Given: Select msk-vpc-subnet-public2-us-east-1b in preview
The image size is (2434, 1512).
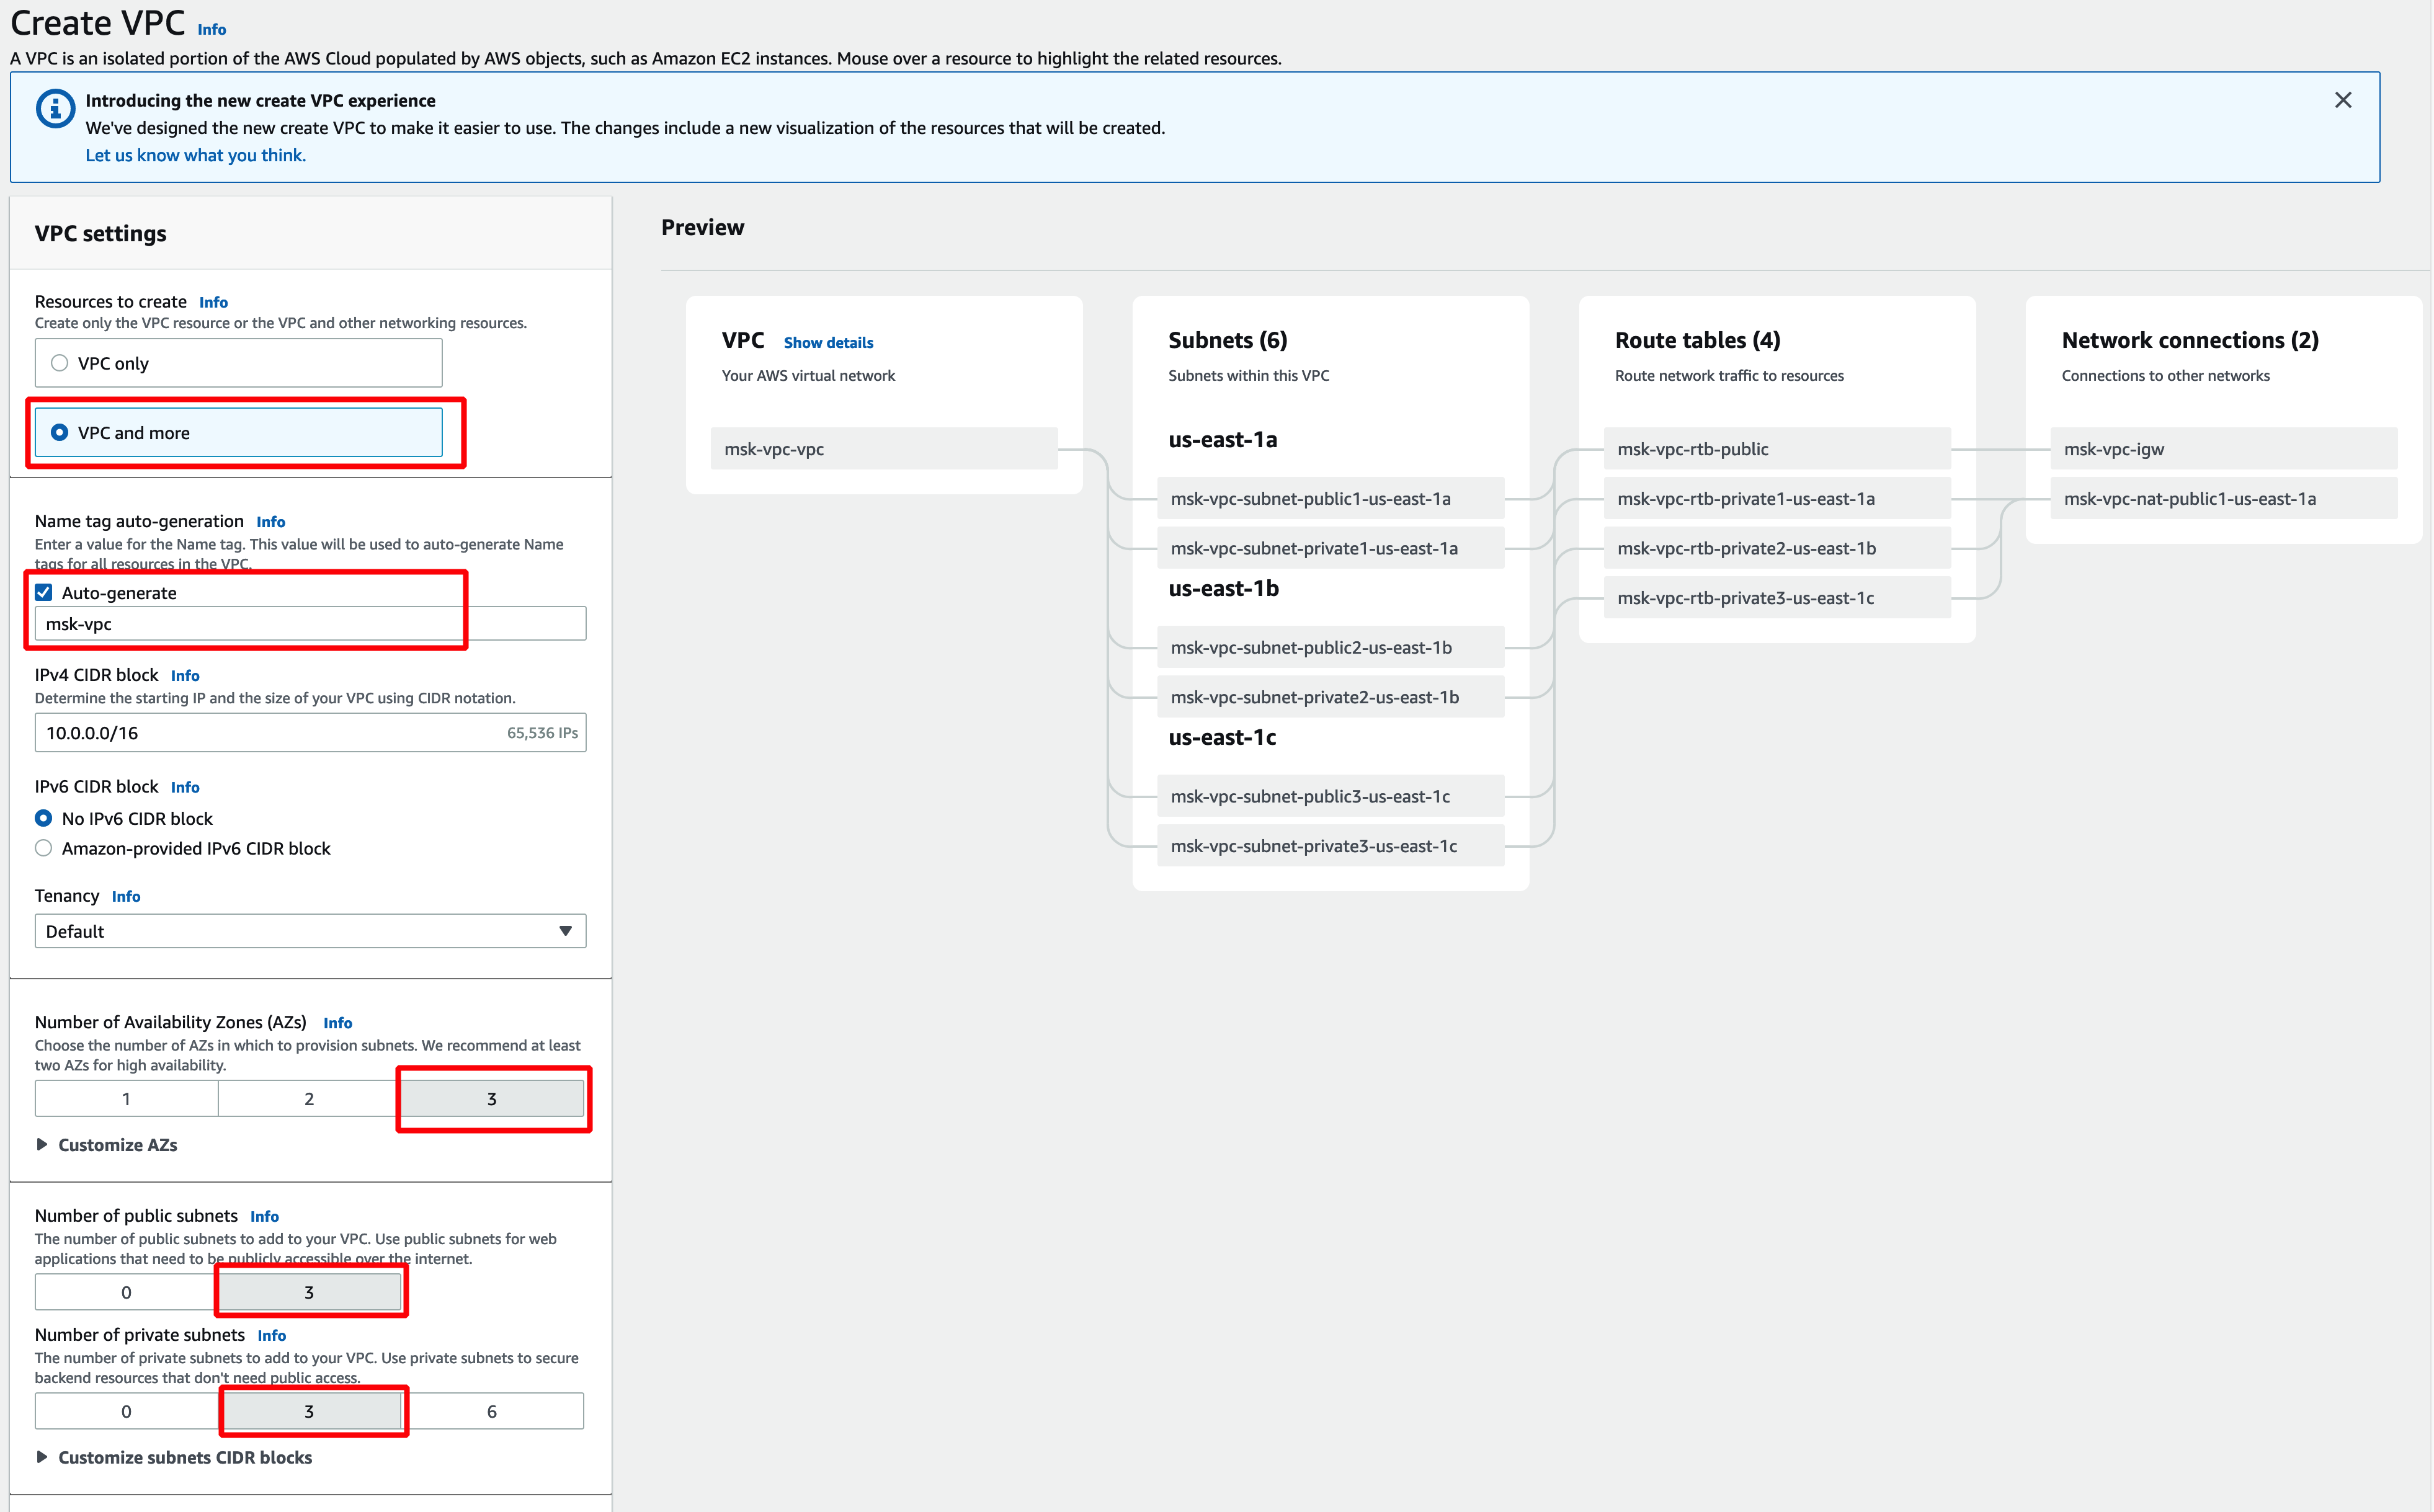Looking at the screenshot, I should [1330, 647].
